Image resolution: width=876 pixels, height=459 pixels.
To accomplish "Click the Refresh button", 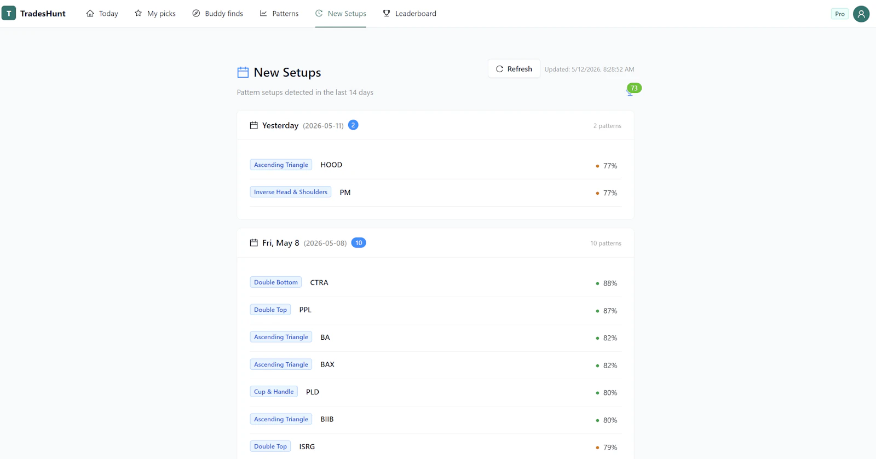I will click(x=514, y=69).
